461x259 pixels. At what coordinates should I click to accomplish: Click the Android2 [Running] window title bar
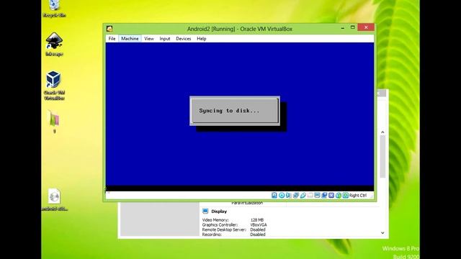(240, 29)
